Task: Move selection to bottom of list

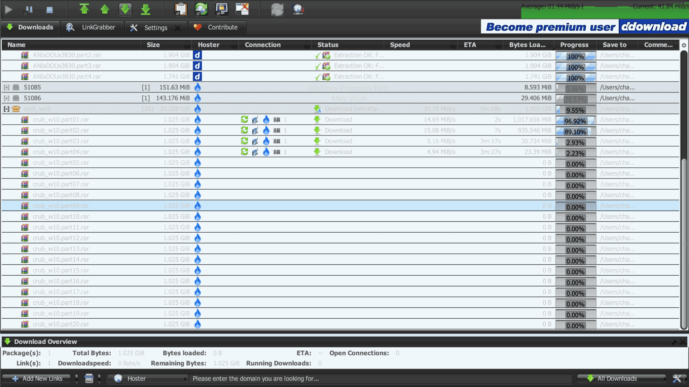Action: 145,9
